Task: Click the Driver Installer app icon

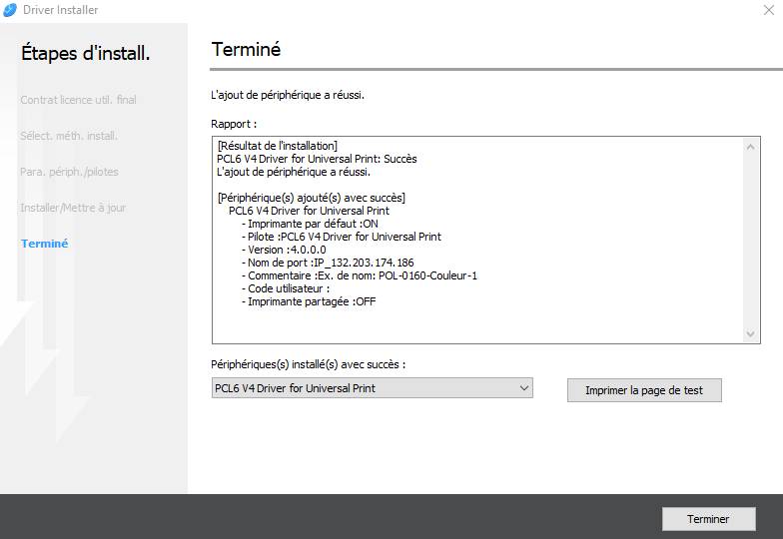Action: click(x=10, y=10)
